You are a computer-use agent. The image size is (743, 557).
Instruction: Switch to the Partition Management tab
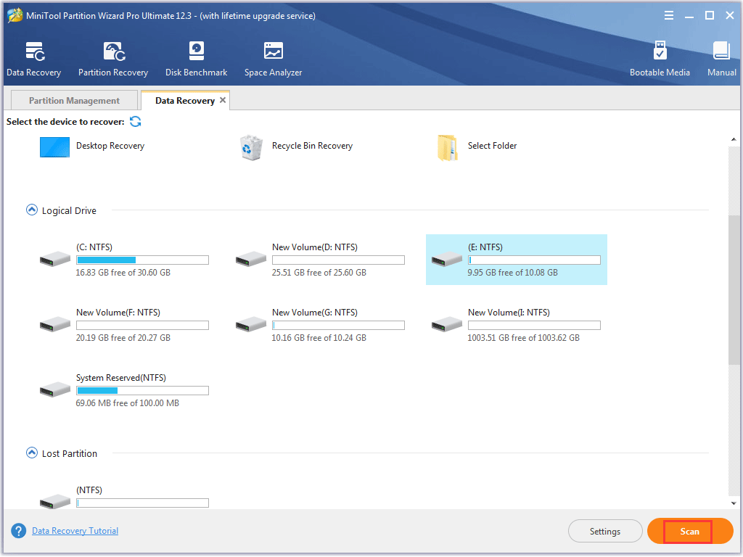75,100
